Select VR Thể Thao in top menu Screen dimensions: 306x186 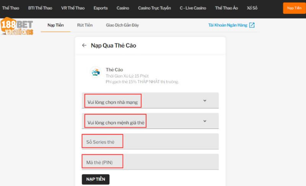pyautogui.click(x=73, y=8)
